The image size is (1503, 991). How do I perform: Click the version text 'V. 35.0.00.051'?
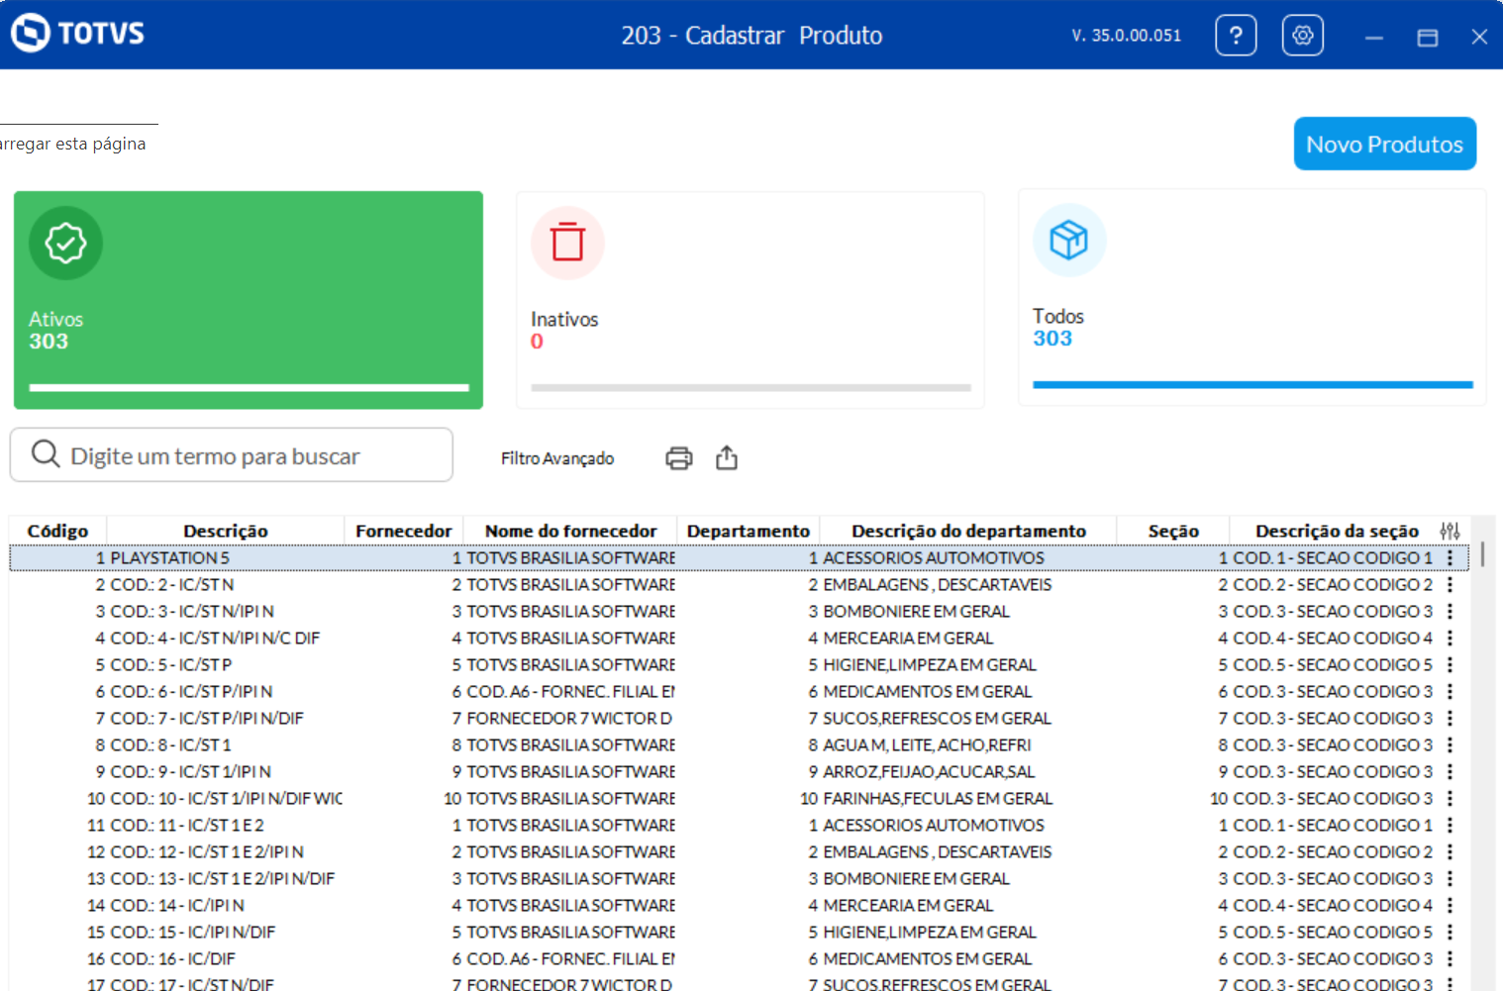pos(1127,36)
